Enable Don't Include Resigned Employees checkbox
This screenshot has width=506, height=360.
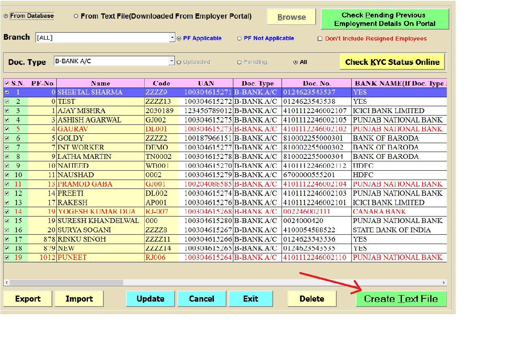pyautogui.click(x=320, y=39)
